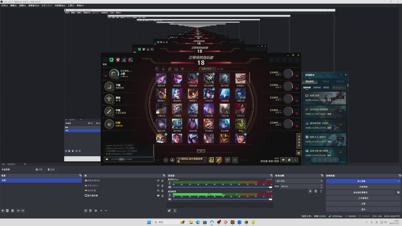Edit rune page with pencil icon
Viewport: 402px width, 226px height.
tap(172, 160)
